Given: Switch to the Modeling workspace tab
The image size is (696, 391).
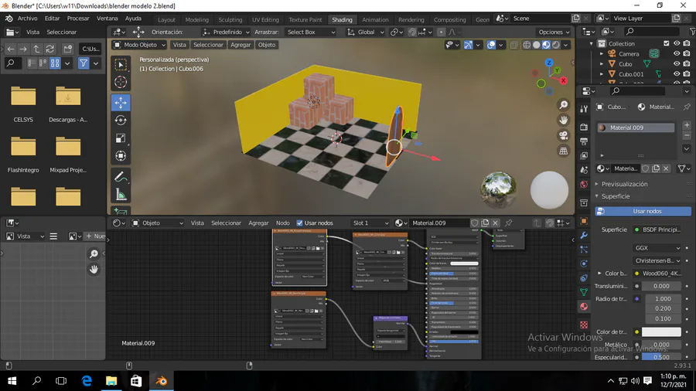Looking at the screenshot, I should coord(196,19).
